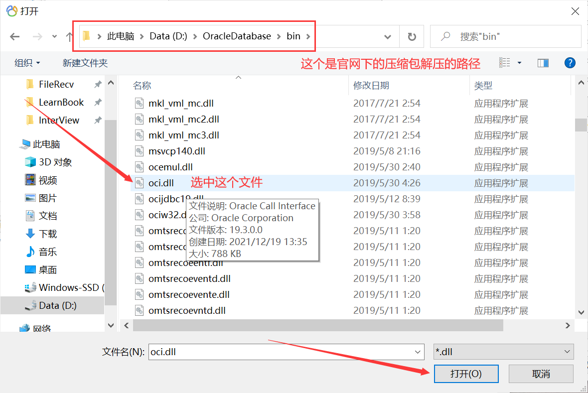Viewport: 588px width, 393px height.
Task: Open the breadcrumb path dropdown arrow
Action: pyautogui.click(x=387, y=36)
